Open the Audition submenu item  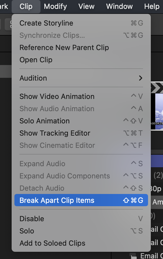coord(81,78)
